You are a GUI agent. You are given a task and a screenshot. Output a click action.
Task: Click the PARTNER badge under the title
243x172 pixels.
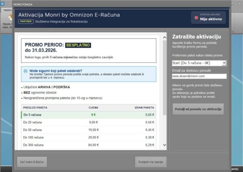[x=25, y=21]
